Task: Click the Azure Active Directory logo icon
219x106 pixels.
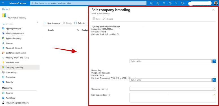Action: coord(4,15)
